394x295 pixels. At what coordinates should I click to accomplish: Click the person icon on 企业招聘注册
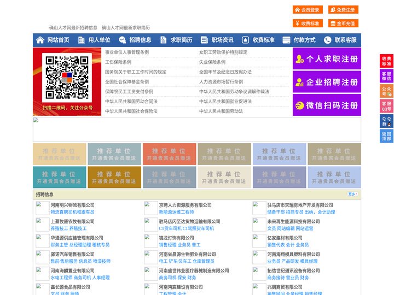pos(299,82)
